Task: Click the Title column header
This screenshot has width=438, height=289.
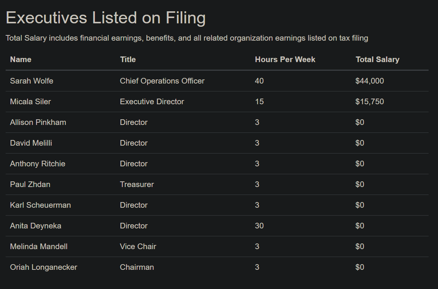Action: coord(128,59)
